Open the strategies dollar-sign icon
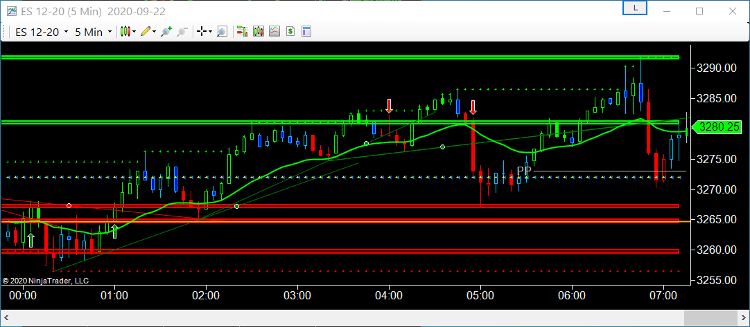The width and height of the screenshot is (750, 327). (290, 32)
